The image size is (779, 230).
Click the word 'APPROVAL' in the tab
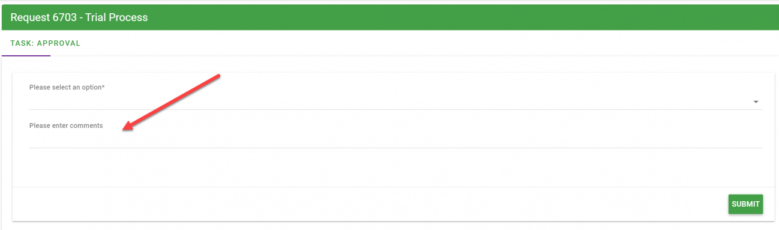click(59, 43)
